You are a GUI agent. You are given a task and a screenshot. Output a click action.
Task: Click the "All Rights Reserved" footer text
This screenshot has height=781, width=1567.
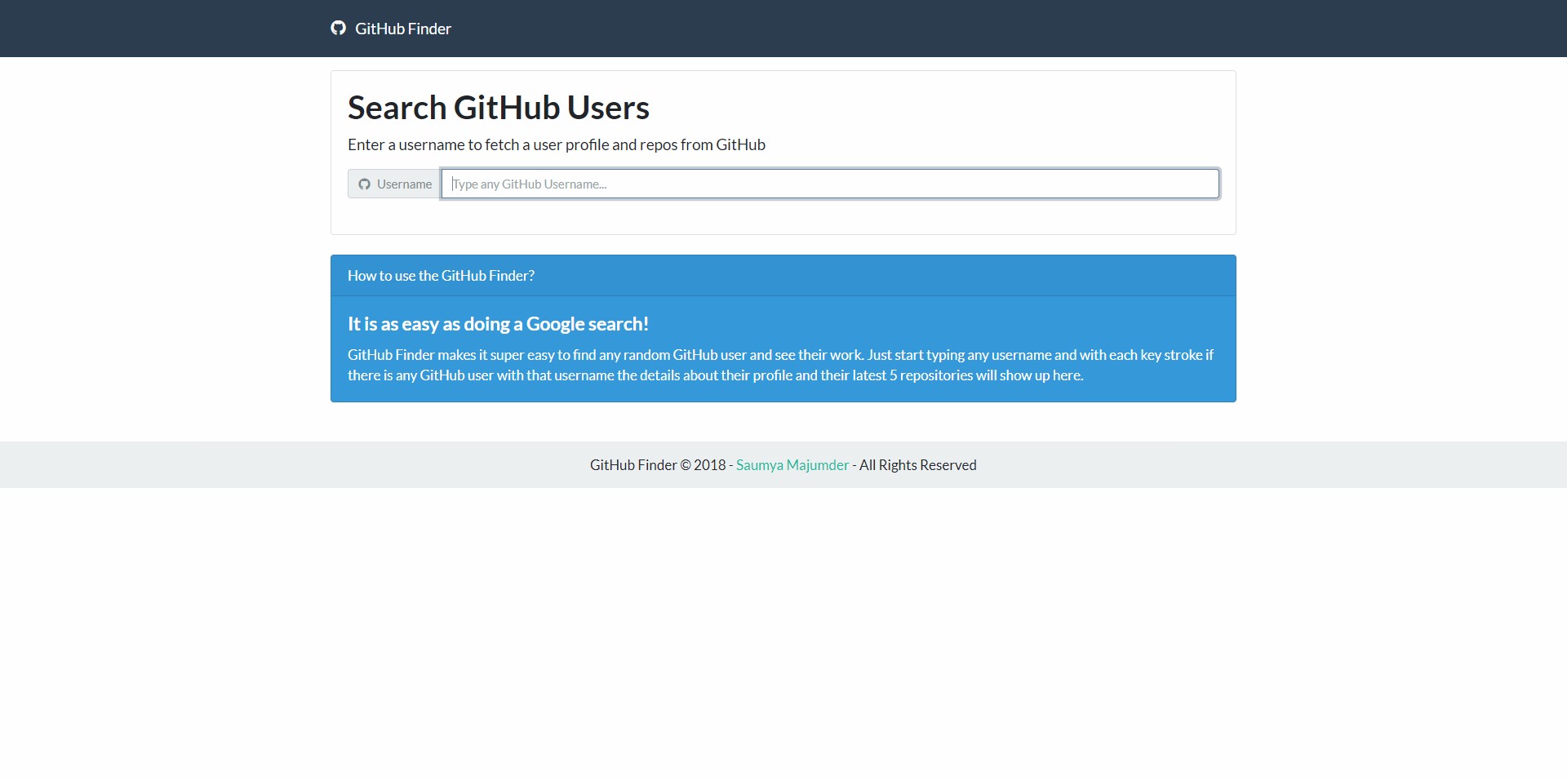[x=918, y=465]
